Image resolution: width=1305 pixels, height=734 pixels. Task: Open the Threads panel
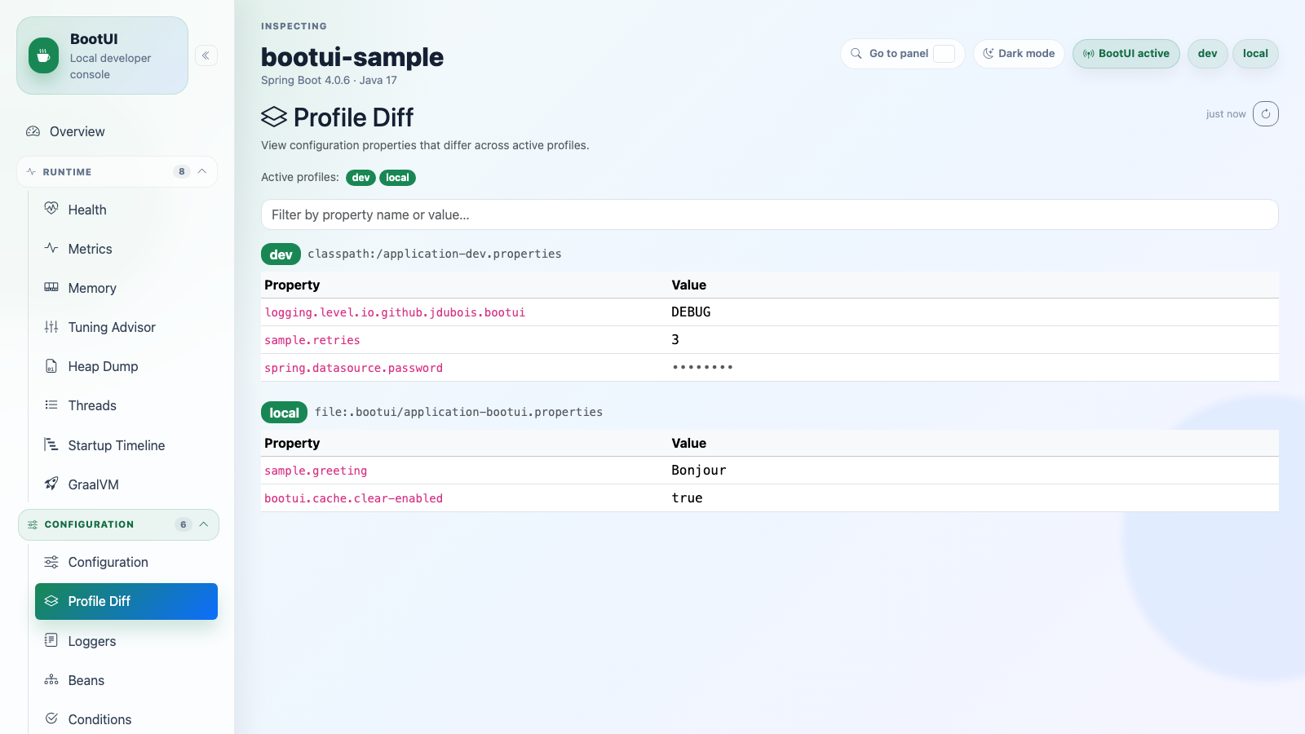tap(126, 405)
